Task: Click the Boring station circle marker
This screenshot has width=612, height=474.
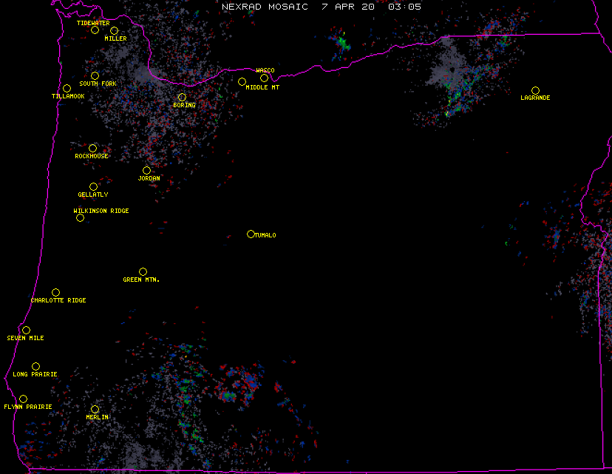Action: tap(182, 98)
